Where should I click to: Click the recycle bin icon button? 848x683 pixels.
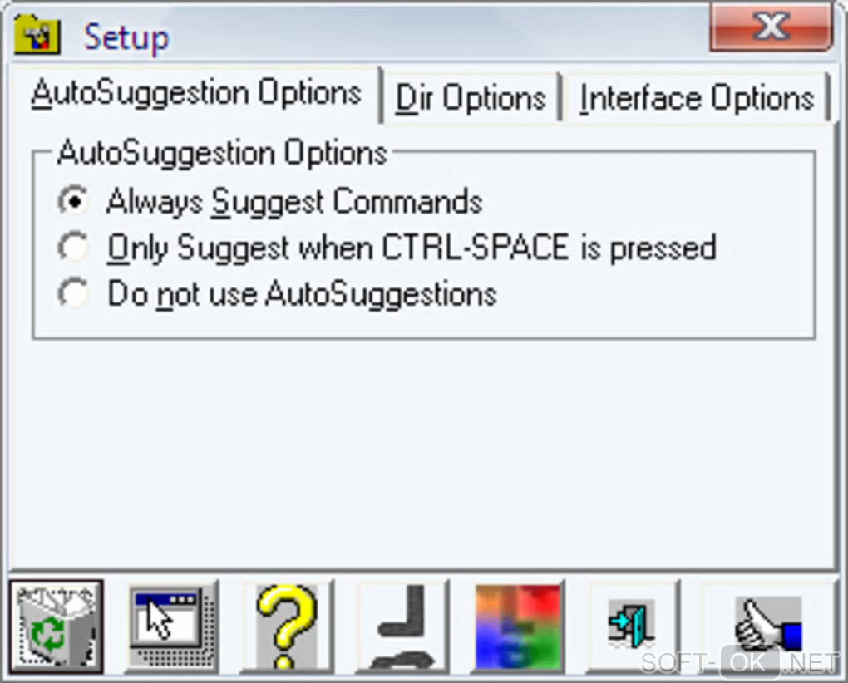point(57,626)
